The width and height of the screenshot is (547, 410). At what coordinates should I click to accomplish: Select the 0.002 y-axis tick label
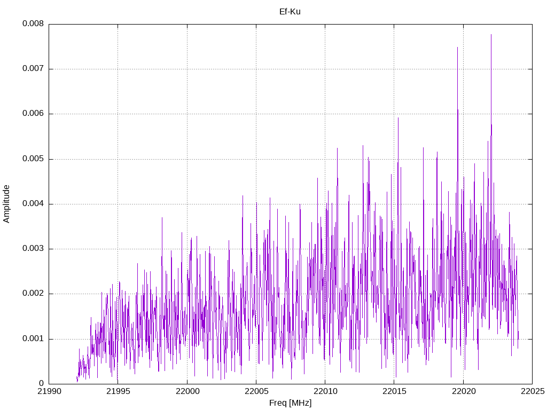click(33, 294)
